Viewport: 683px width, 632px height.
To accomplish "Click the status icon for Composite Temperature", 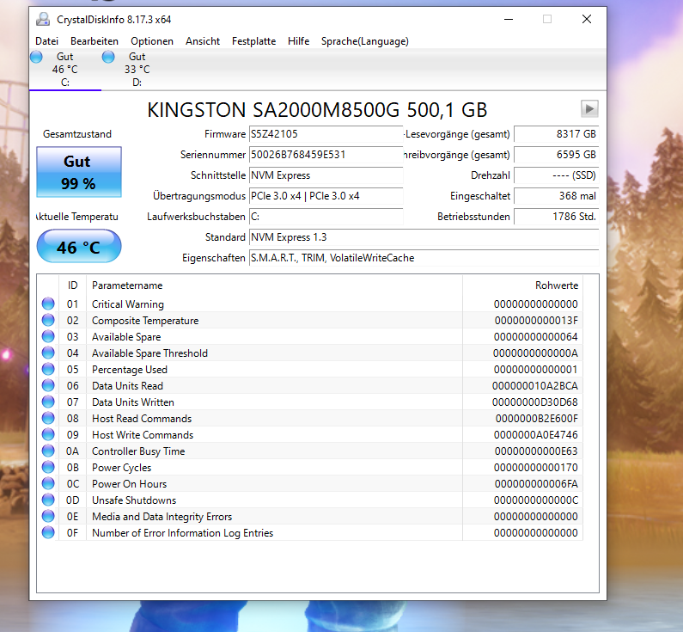I will pos(48,320).
